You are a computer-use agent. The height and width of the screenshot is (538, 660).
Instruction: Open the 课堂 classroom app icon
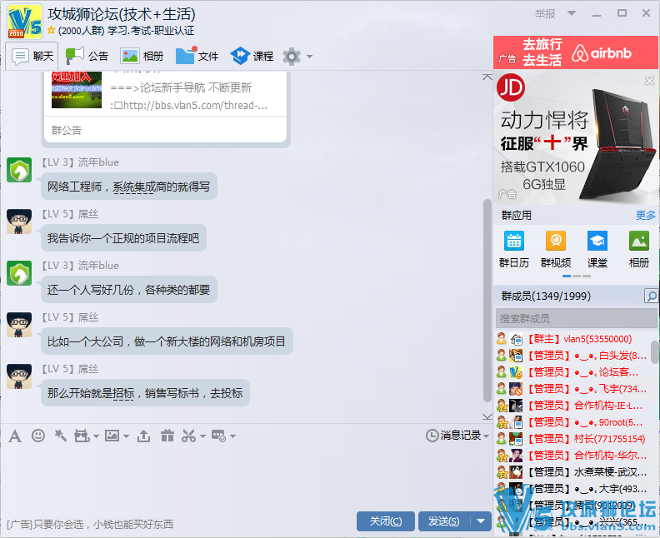pyautogui.click(x=597, y=249)
